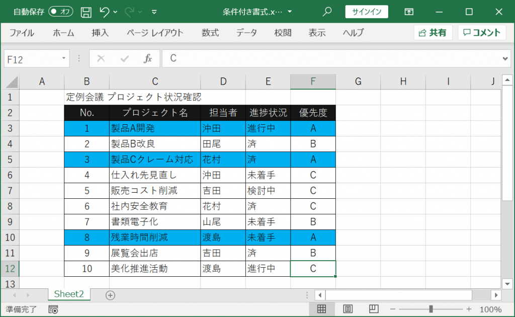Open the Name Box dropdown arrow

tap(64, 58)
